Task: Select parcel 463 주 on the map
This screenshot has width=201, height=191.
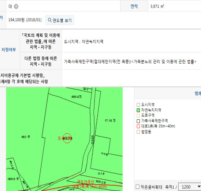Action: coord(26,137)
